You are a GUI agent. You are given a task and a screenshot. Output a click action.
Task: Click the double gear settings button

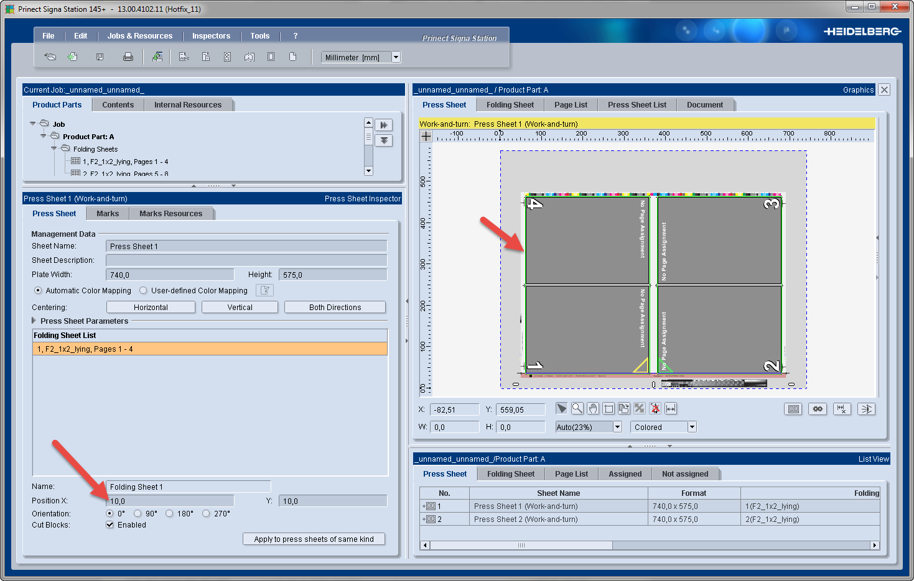(818, 409)
